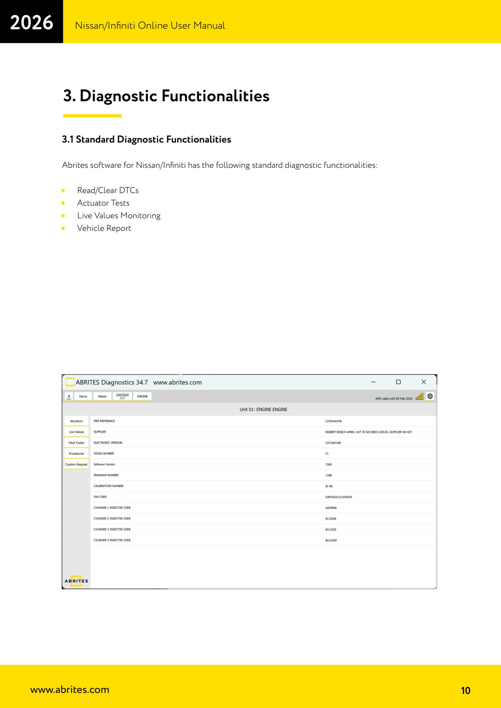Open the Actuators section
Screen dimensions: 501x708
coord(76,421)
